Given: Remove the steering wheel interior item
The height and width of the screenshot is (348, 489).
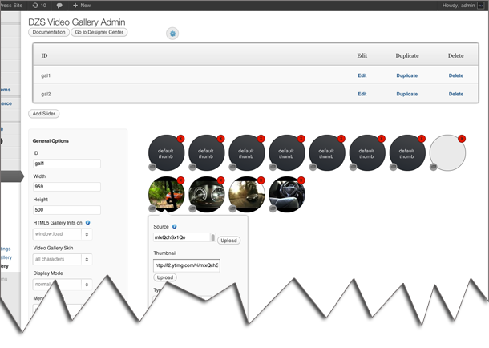Looking at the screenshot, I should pyautogui.click(x=301, y=180).
